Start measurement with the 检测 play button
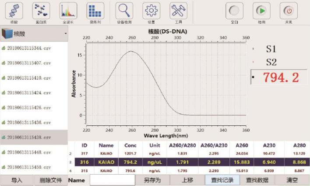310x186 pixels. (x=261, y=11)
